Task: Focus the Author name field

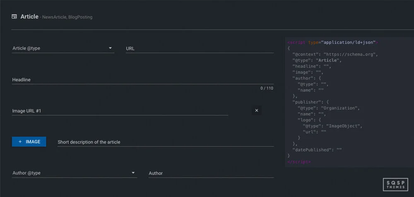Action: tap(211, 173)
